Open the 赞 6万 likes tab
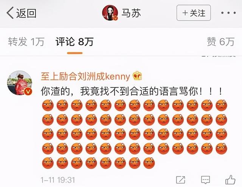 [x=221, y=42]
